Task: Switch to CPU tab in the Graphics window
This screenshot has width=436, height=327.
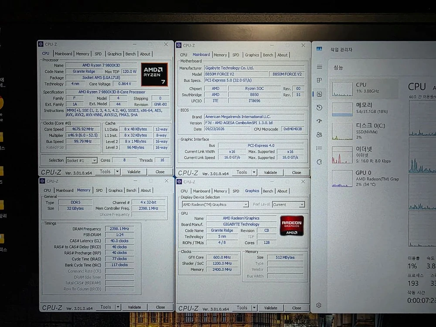Action: tap(184, 191)
